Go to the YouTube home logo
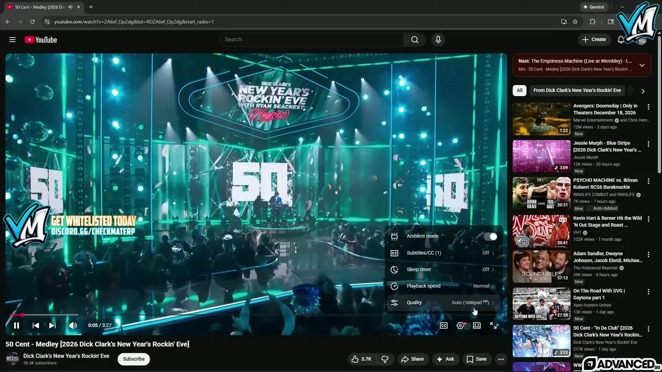Viewport: 662px width, 372px height. click(41, 40)
